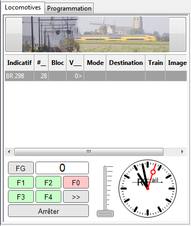
Task: Sort by the Destination column header
Action: 126,63
